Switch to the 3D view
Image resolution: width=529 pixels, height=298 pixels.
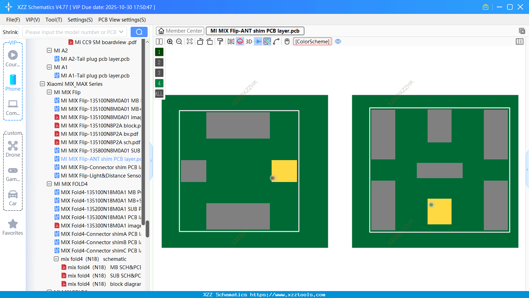point(249,42)
